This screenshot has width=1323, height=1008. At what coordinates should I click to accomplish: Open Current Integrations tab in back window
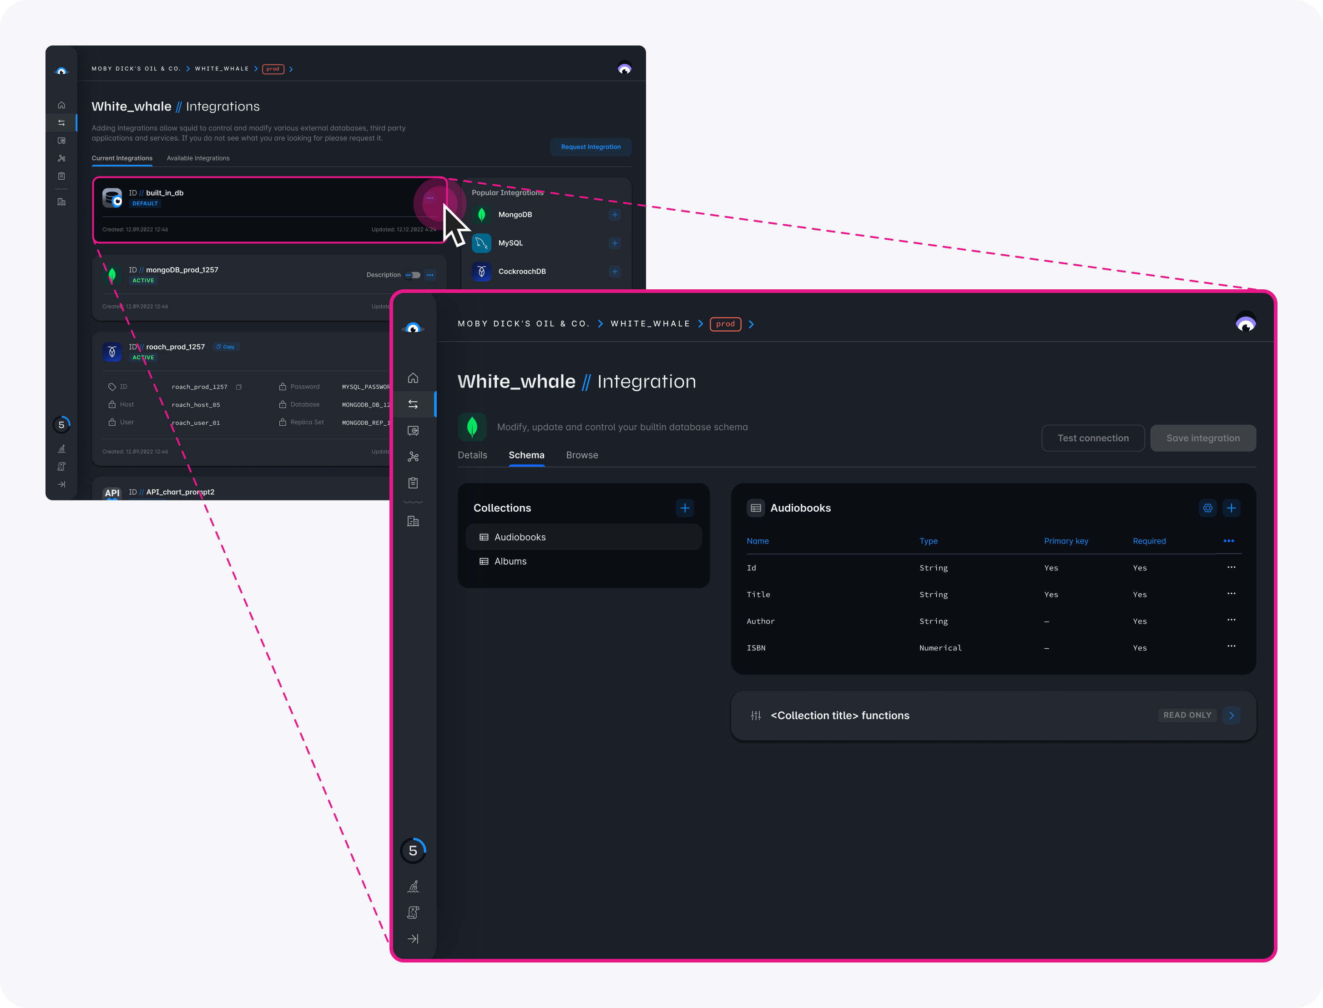click(x=122, y=158)
